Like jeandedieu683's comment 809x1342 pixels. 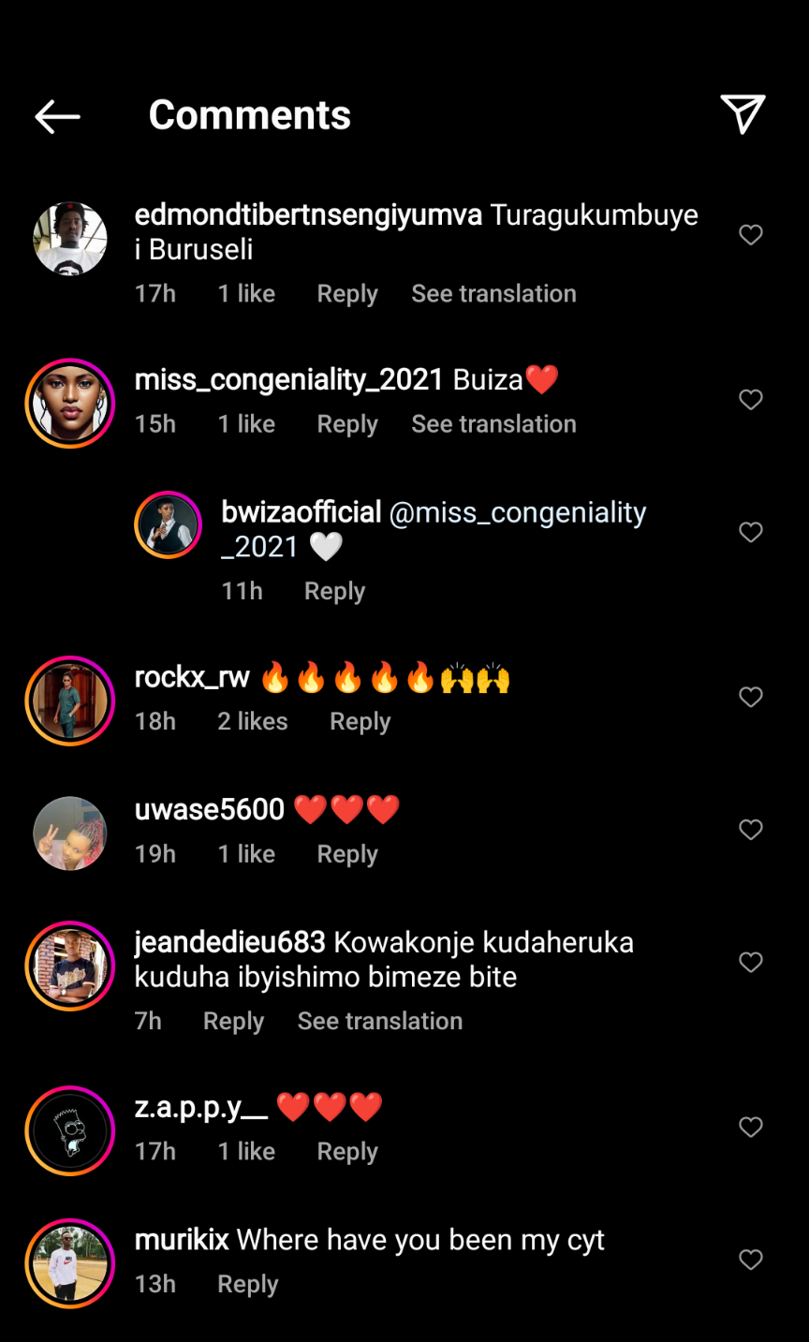point(751,962)
